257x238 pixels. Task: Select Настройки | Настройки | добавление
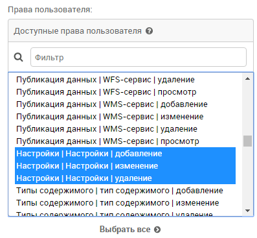125,154
